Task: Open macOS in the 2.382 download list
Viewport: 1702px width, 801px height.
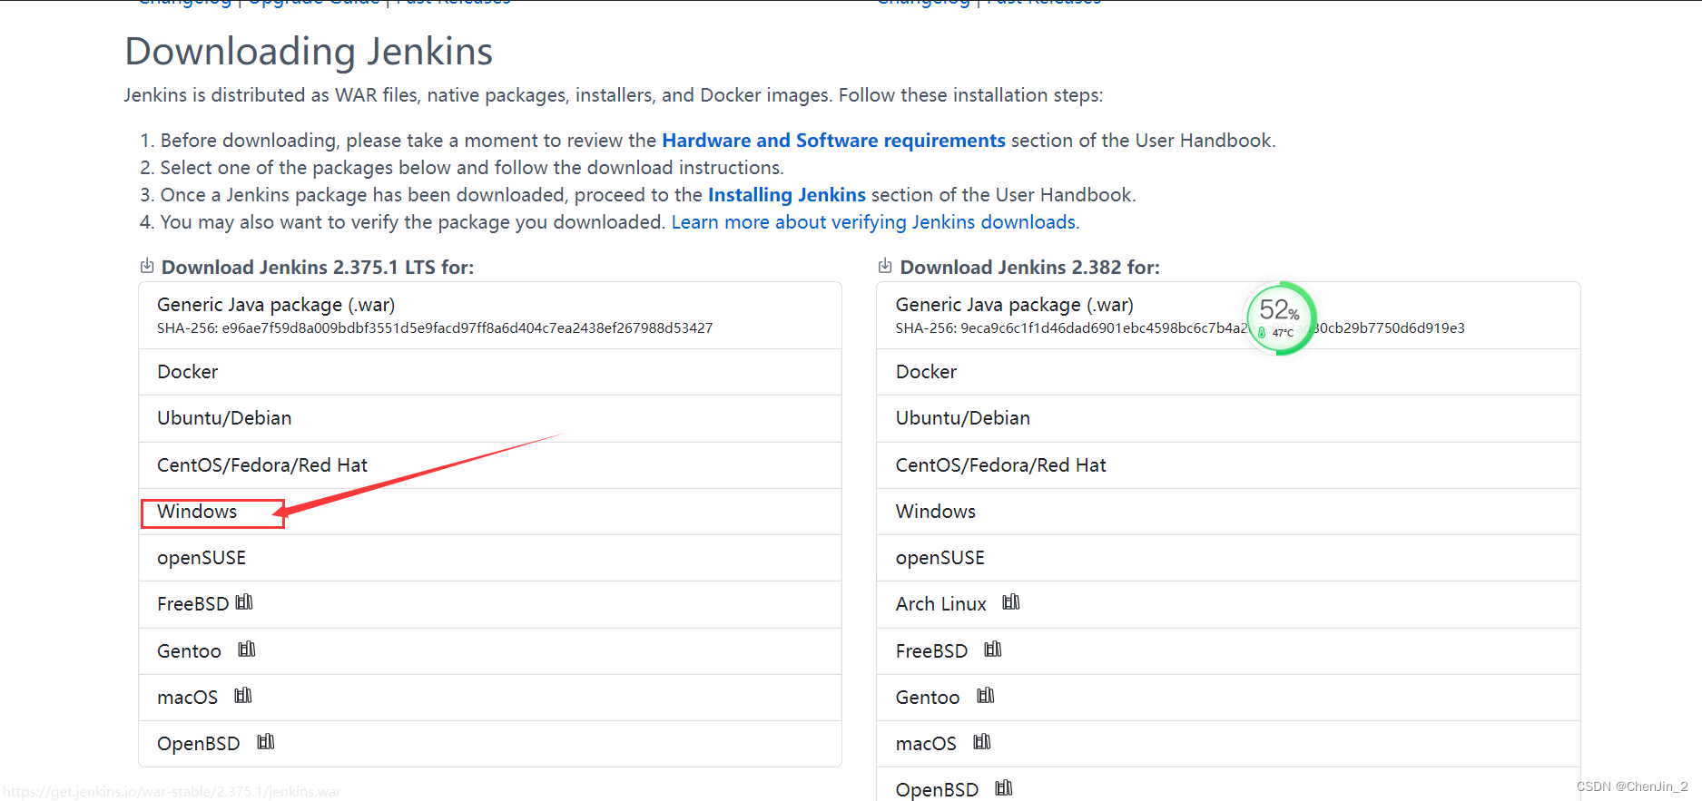Action: [1228, 744]
